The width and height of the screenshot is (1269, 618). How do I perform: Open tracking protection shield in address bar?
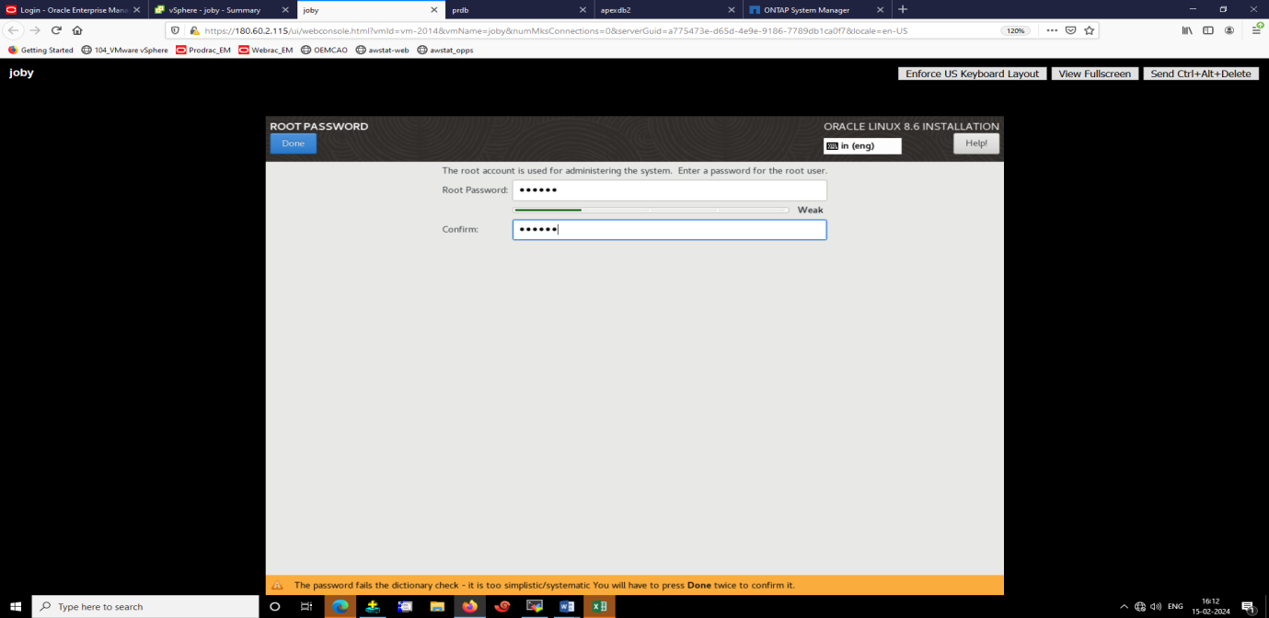(177, 30)
